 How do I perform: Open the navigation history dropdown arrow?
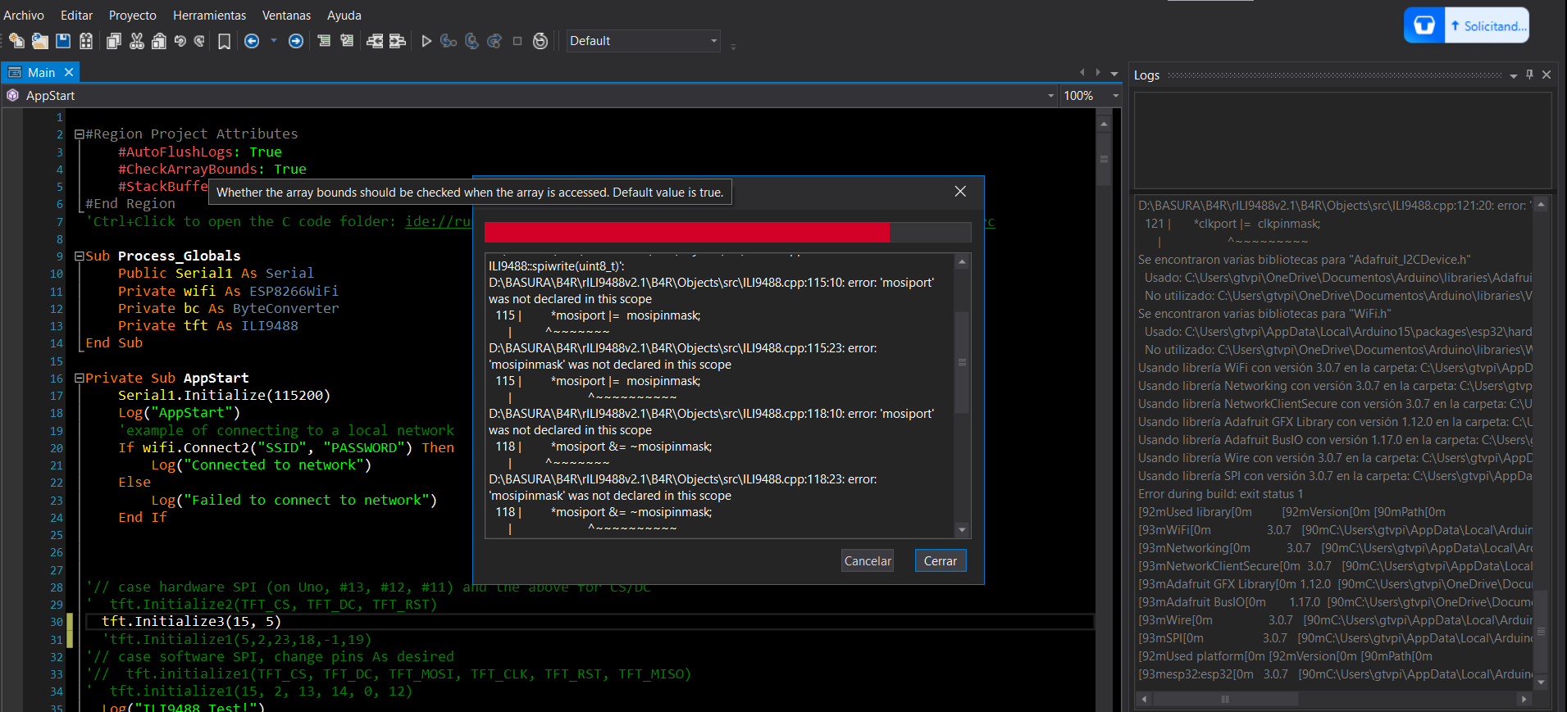[x=274, y=40]
